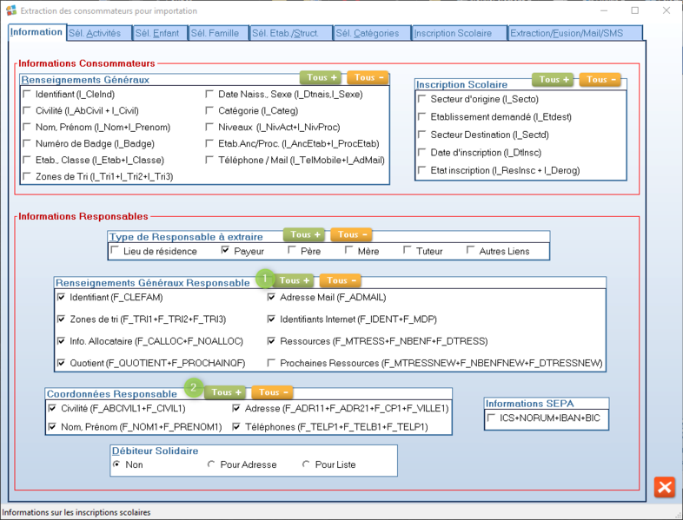Click green 'Tous +' for Type de Responsable
Screen dimensions: 683x520
pos(305,234)
